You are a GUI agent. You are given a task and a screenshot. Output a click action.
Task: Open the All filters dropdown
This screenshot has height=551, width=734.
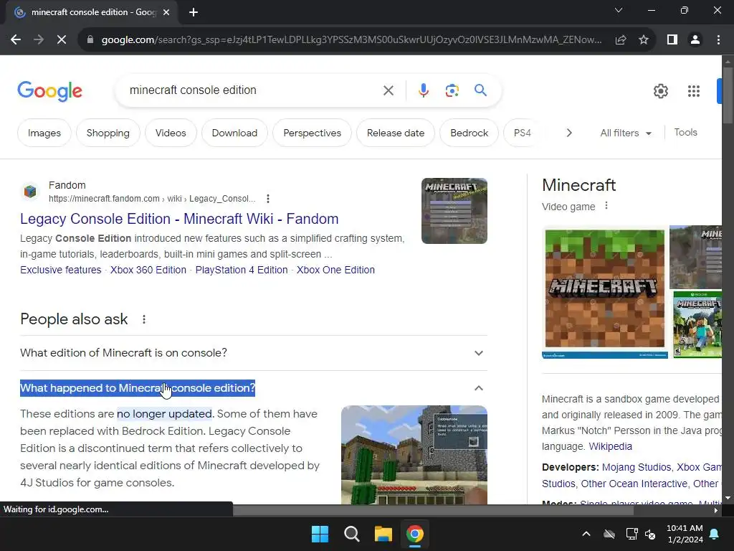tap(626, 133)
